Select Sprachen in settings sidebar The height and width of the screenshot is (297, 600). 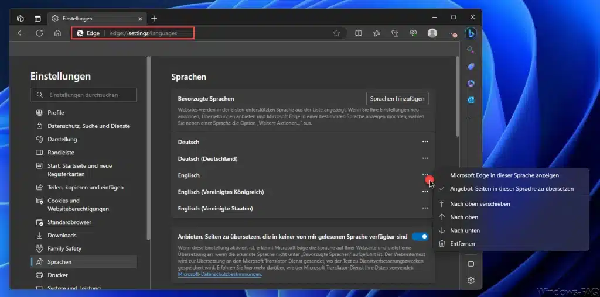coord(83,262)
